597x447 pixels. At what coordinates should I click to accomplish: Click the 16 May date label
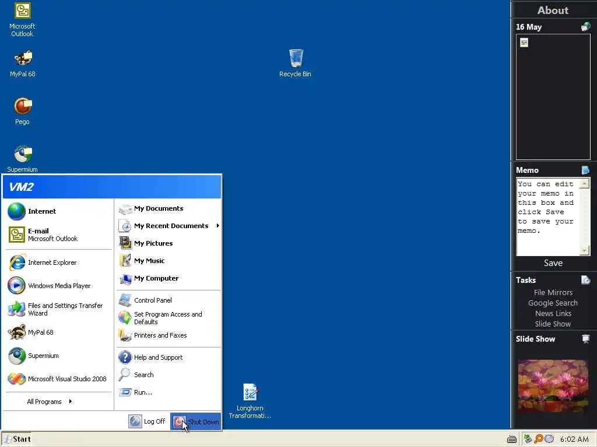529,27
